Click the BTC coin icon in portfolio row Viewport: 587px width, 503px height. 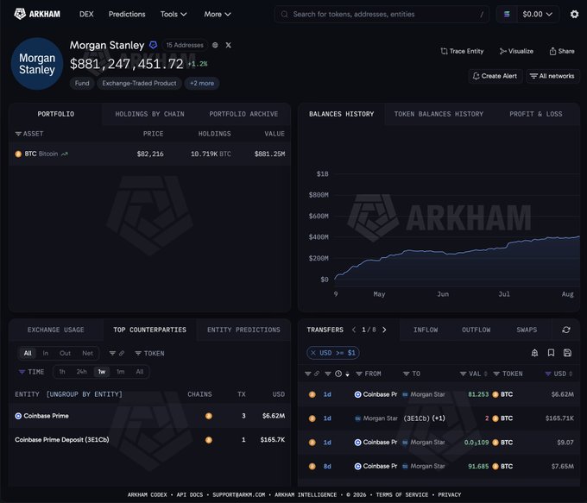pos(18,154)
